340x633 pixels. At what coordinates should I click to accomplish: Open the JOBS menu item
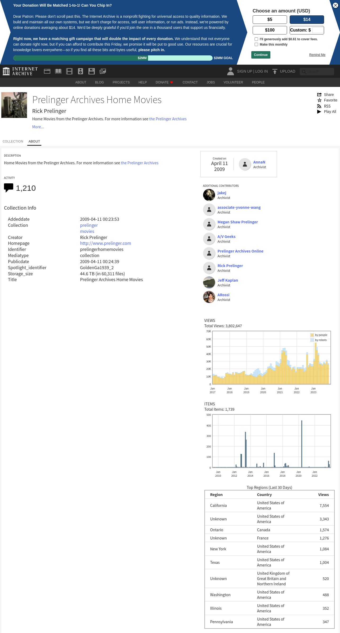click(x=211, y=82)
